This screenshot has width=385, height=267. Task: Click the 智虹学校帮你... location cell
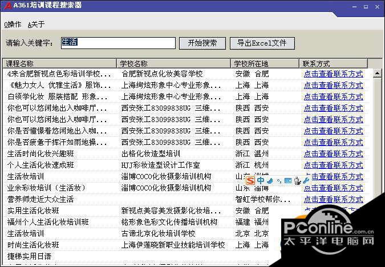click(263, 200)
